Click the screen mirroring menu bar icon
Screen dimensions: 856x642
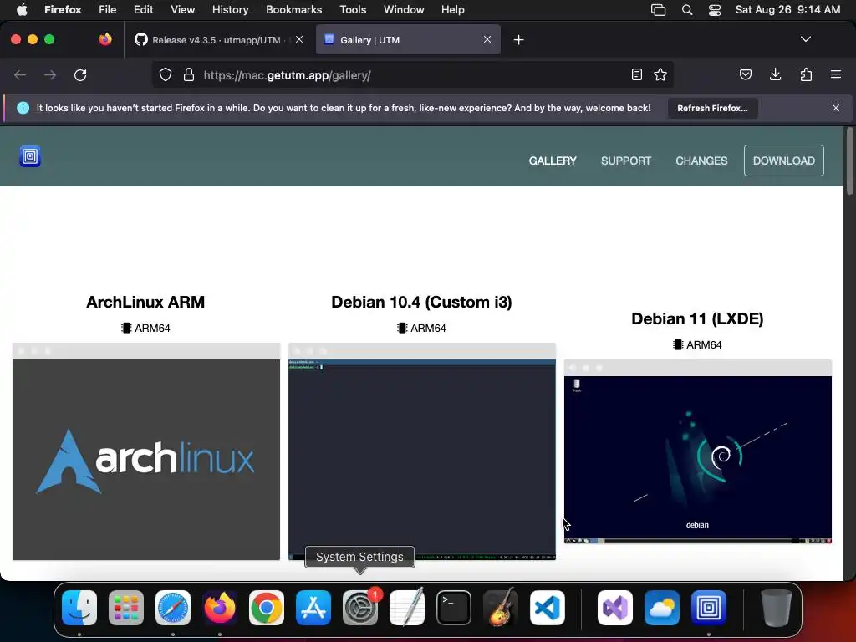point(659,10)
